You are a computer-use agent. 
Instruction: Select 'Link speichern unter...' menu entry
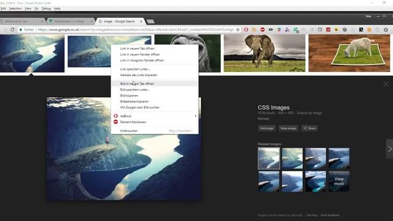[x=155, y=69]
